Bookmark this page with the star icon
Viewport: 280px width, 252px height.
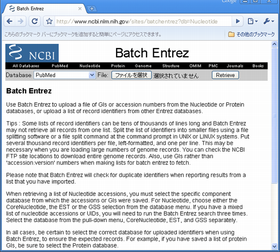[x=49, y=22]
